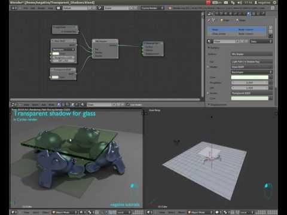
Task: Open the scene selector field in the top header
Action: (116, 8)
